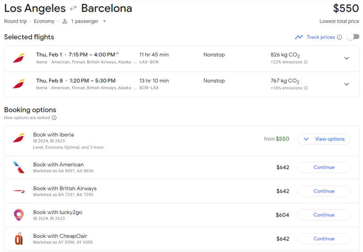The height and width of the screenshot is (252, 363).
Task: Click the American Airlines logo icon
Action: coord(18,167)
